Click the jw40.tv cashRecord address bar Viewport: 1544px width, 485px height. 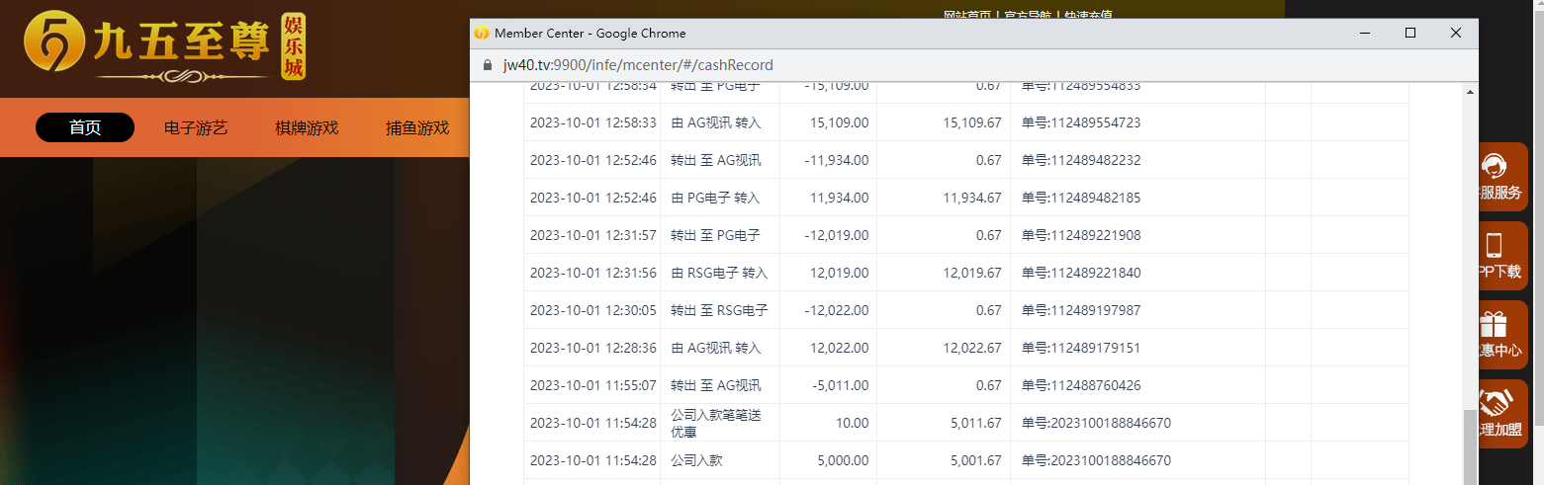[x=638, y=65]
